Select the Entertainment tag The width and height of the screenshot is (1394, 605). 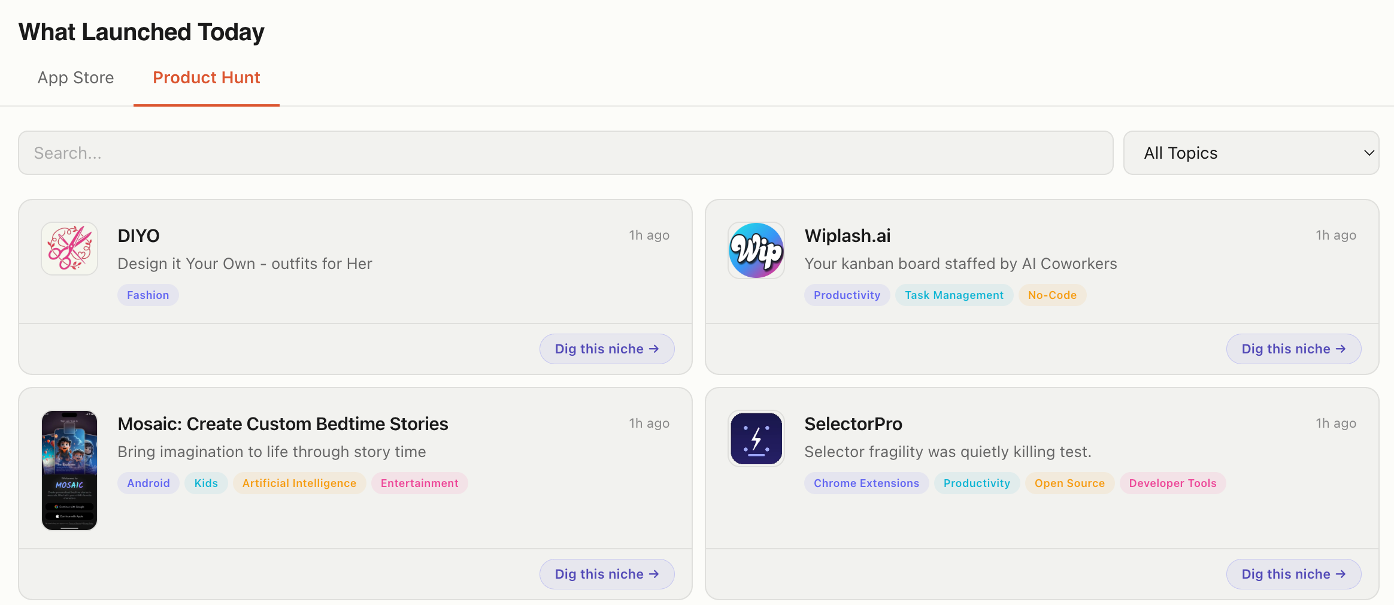[x=420, y=483]
